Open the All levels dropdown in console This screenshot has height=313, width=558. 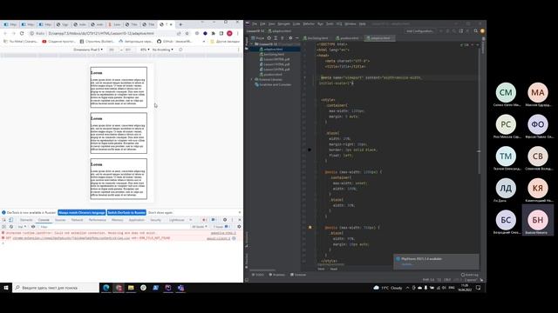[x=200, y=227]
